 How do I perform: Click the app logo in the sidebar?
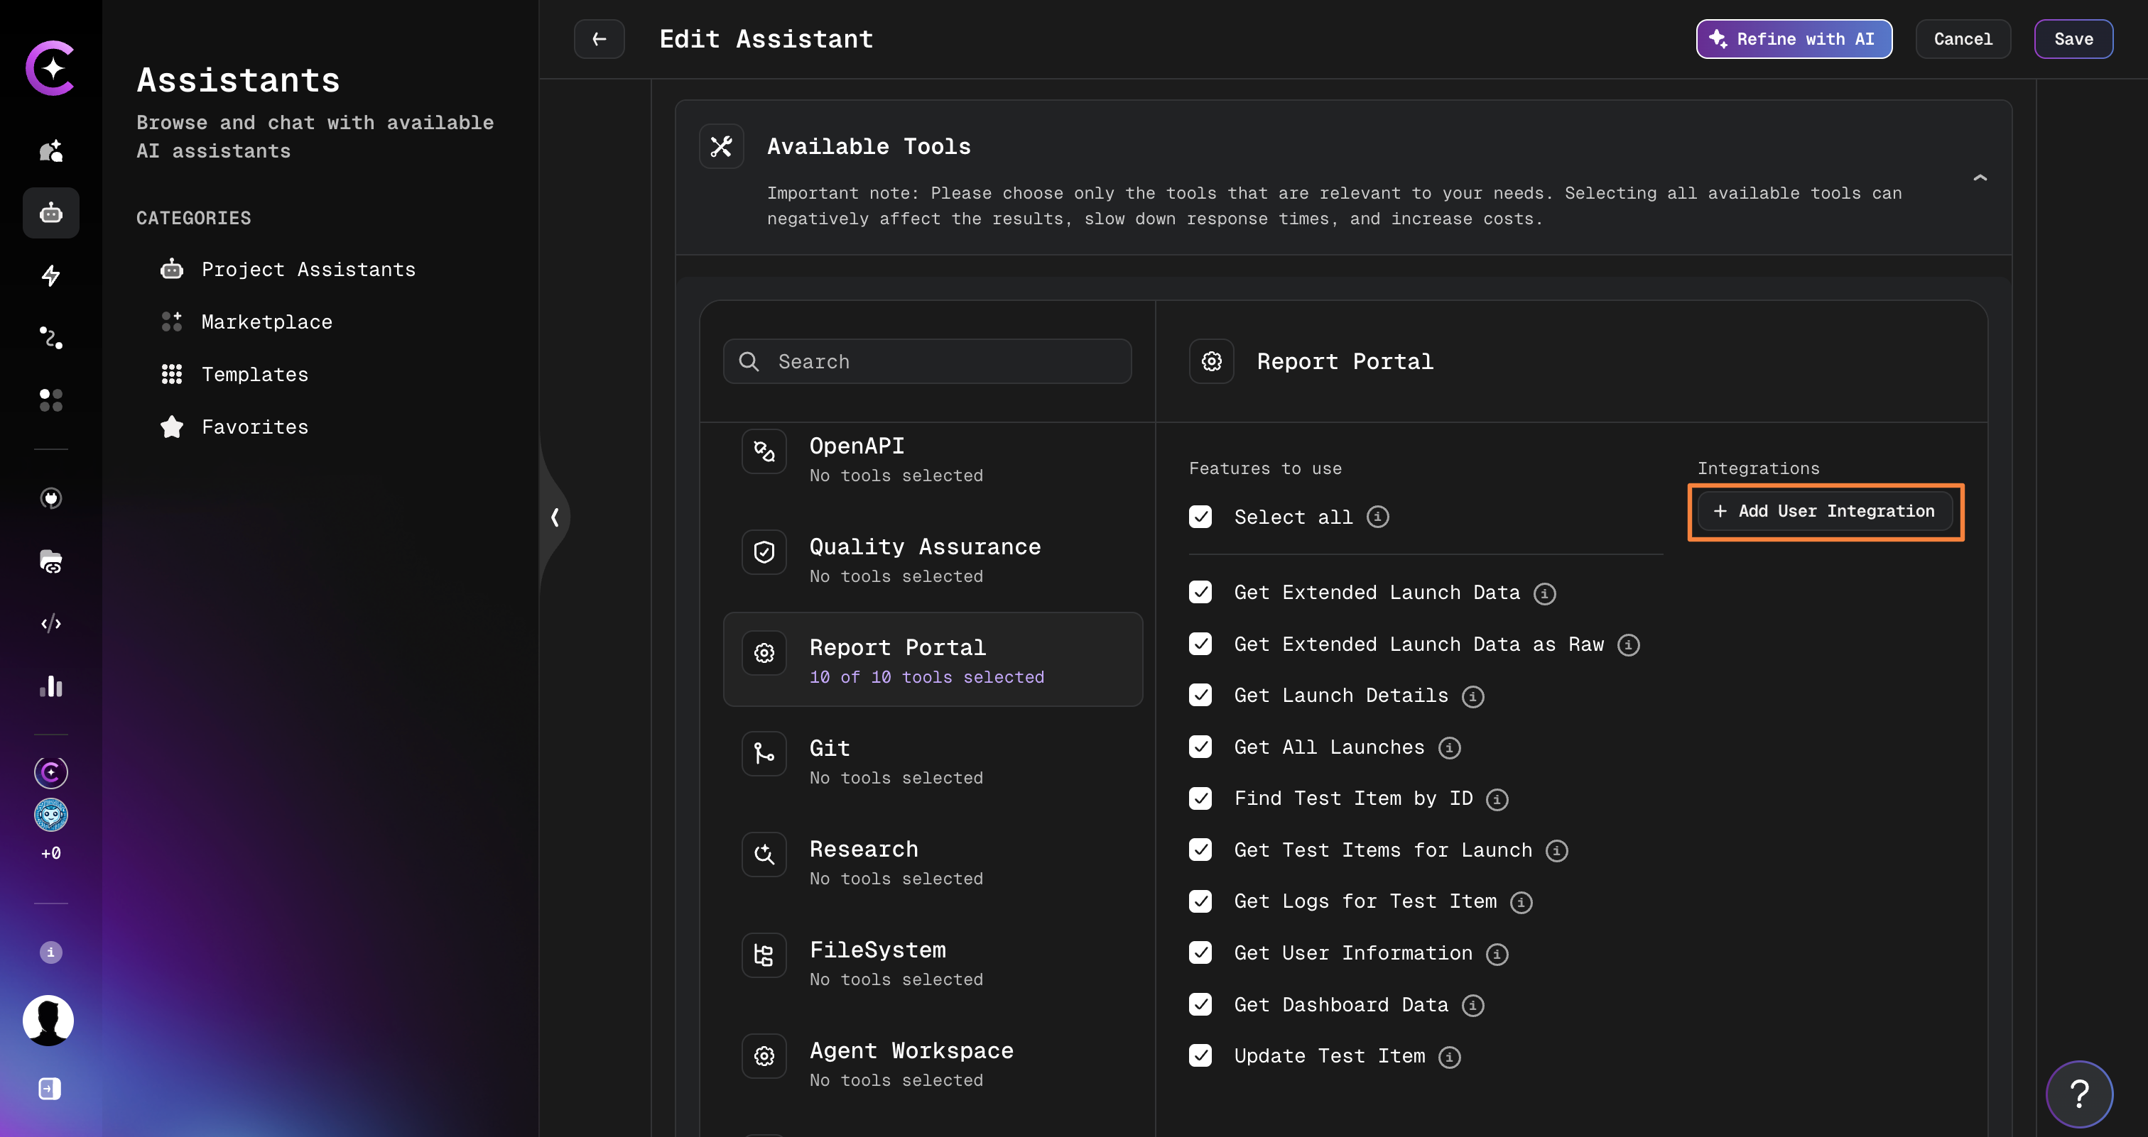pyautogui.click(x=50, y=67)
